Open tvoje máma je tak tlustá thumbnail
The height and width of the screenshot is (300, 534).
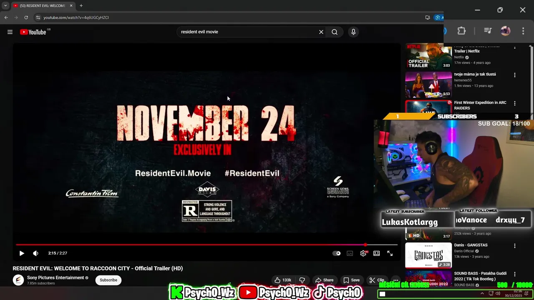coord(428,85)
